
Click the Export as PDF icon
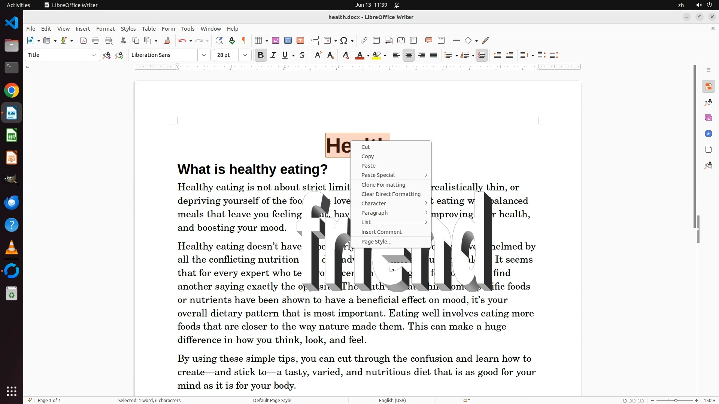tap(84, 41)
